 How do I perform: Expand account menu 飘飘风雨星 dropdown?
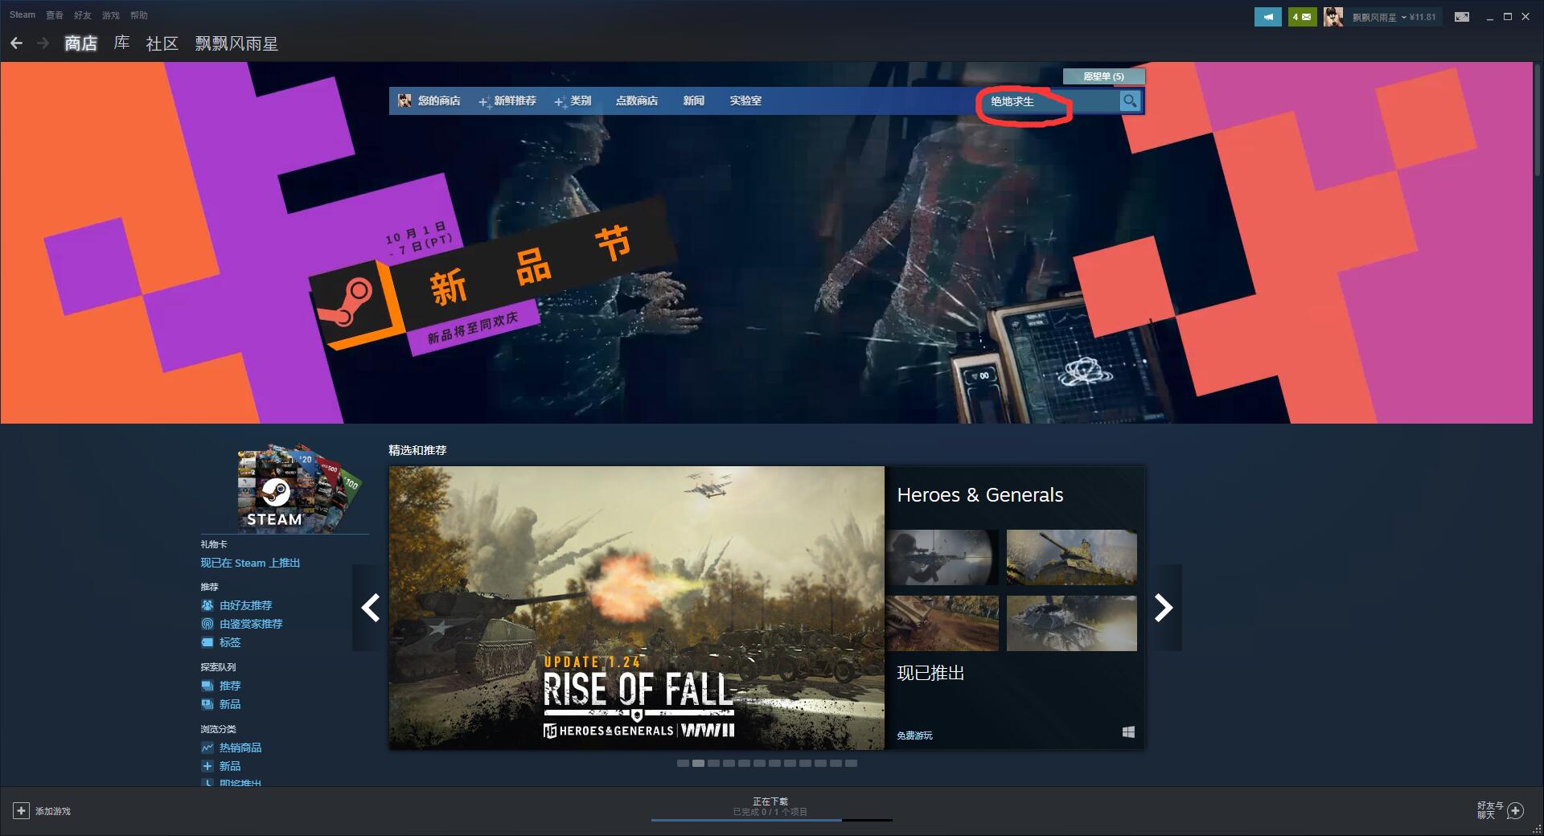pyautogui.click(x=1379, y=17)
